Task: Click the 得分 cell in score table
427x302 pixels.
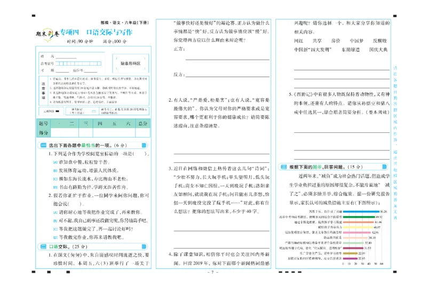Action: (44, 133)
